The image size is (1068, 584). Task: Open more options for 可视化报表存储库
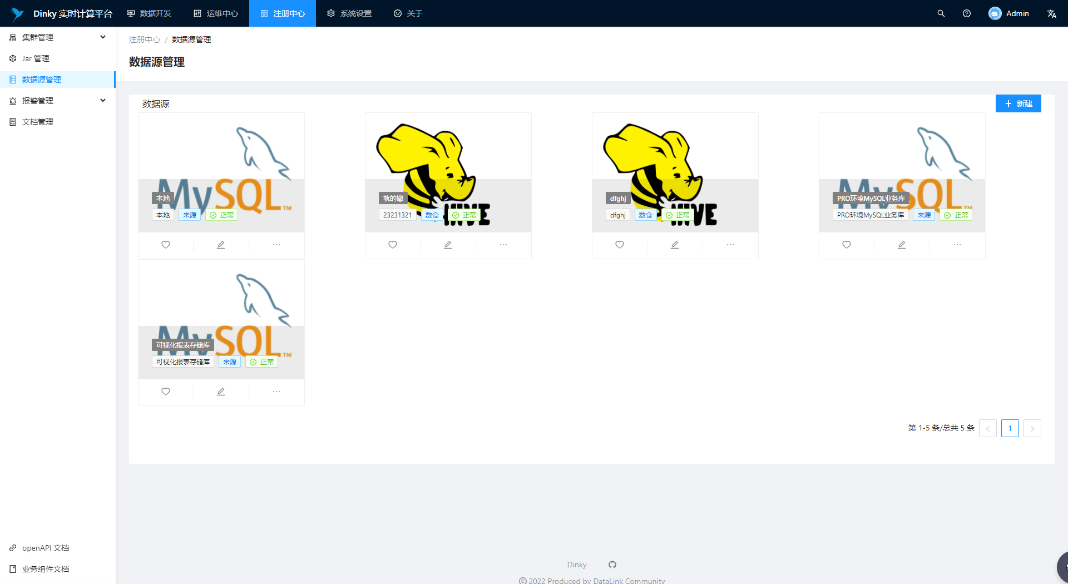276,392
